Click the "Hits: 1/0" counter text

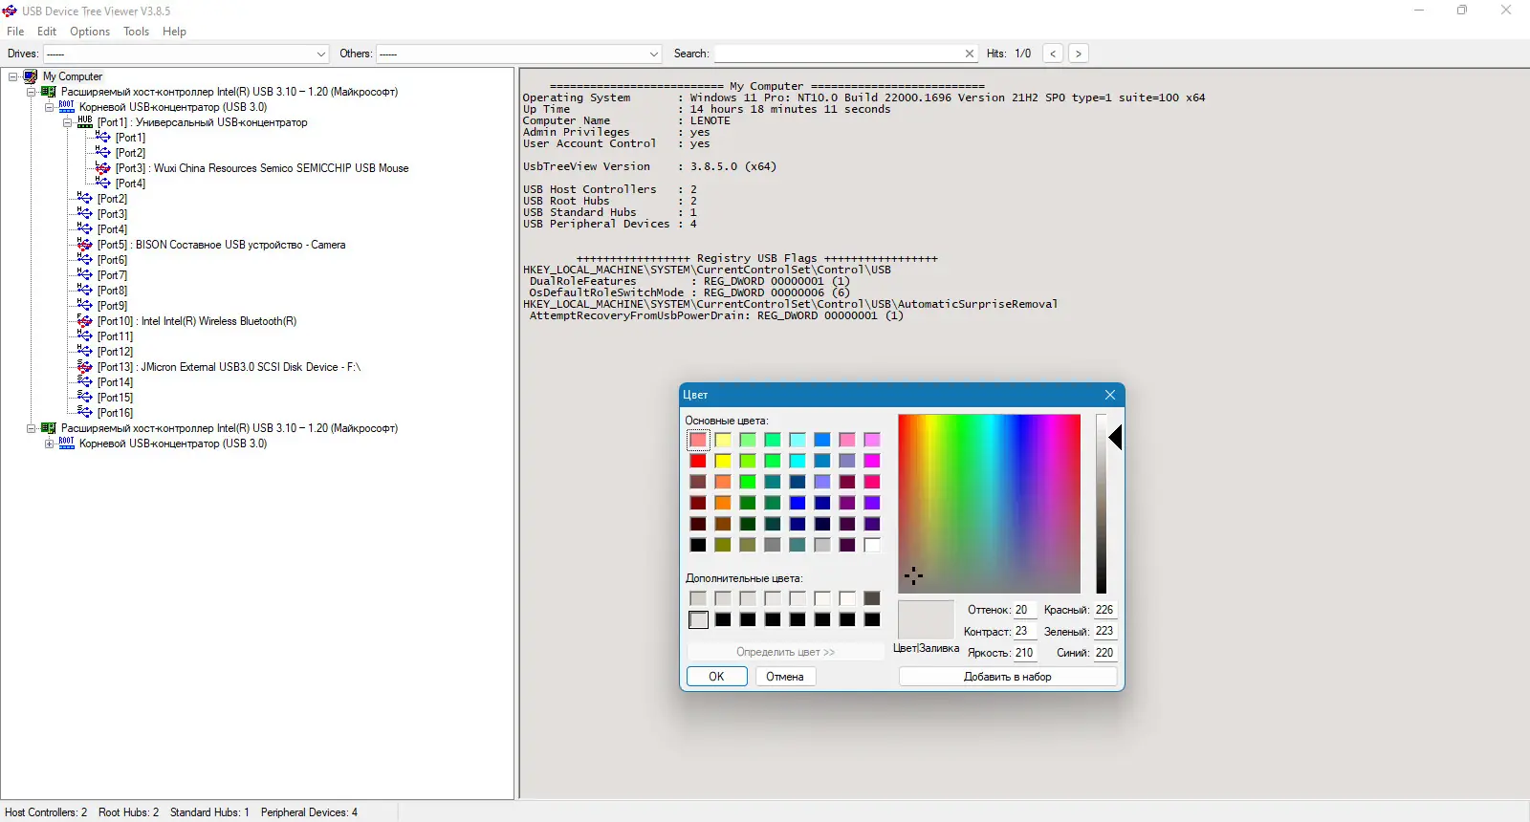(x=1009, y=54)
